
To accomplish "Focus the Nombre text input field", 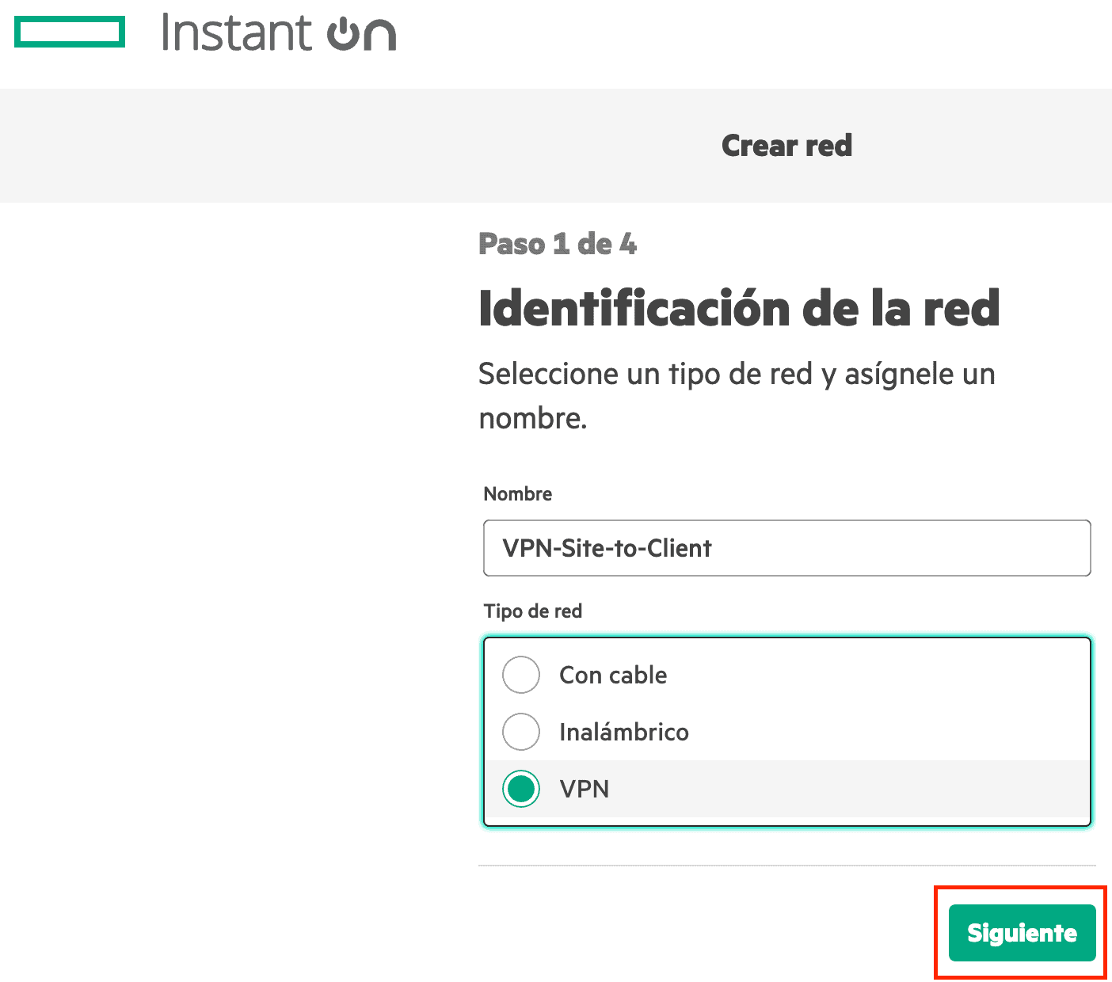I will coord(786,548).
